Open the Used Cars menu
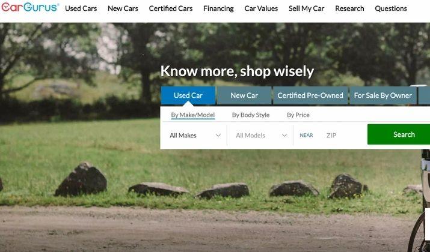The image size is (430, 252). click(81, 8)
